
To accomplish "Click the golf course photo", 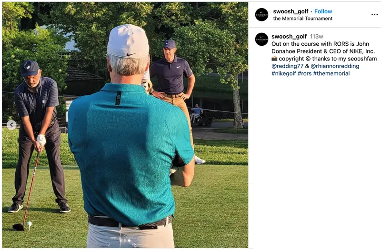I will point(125,125).
